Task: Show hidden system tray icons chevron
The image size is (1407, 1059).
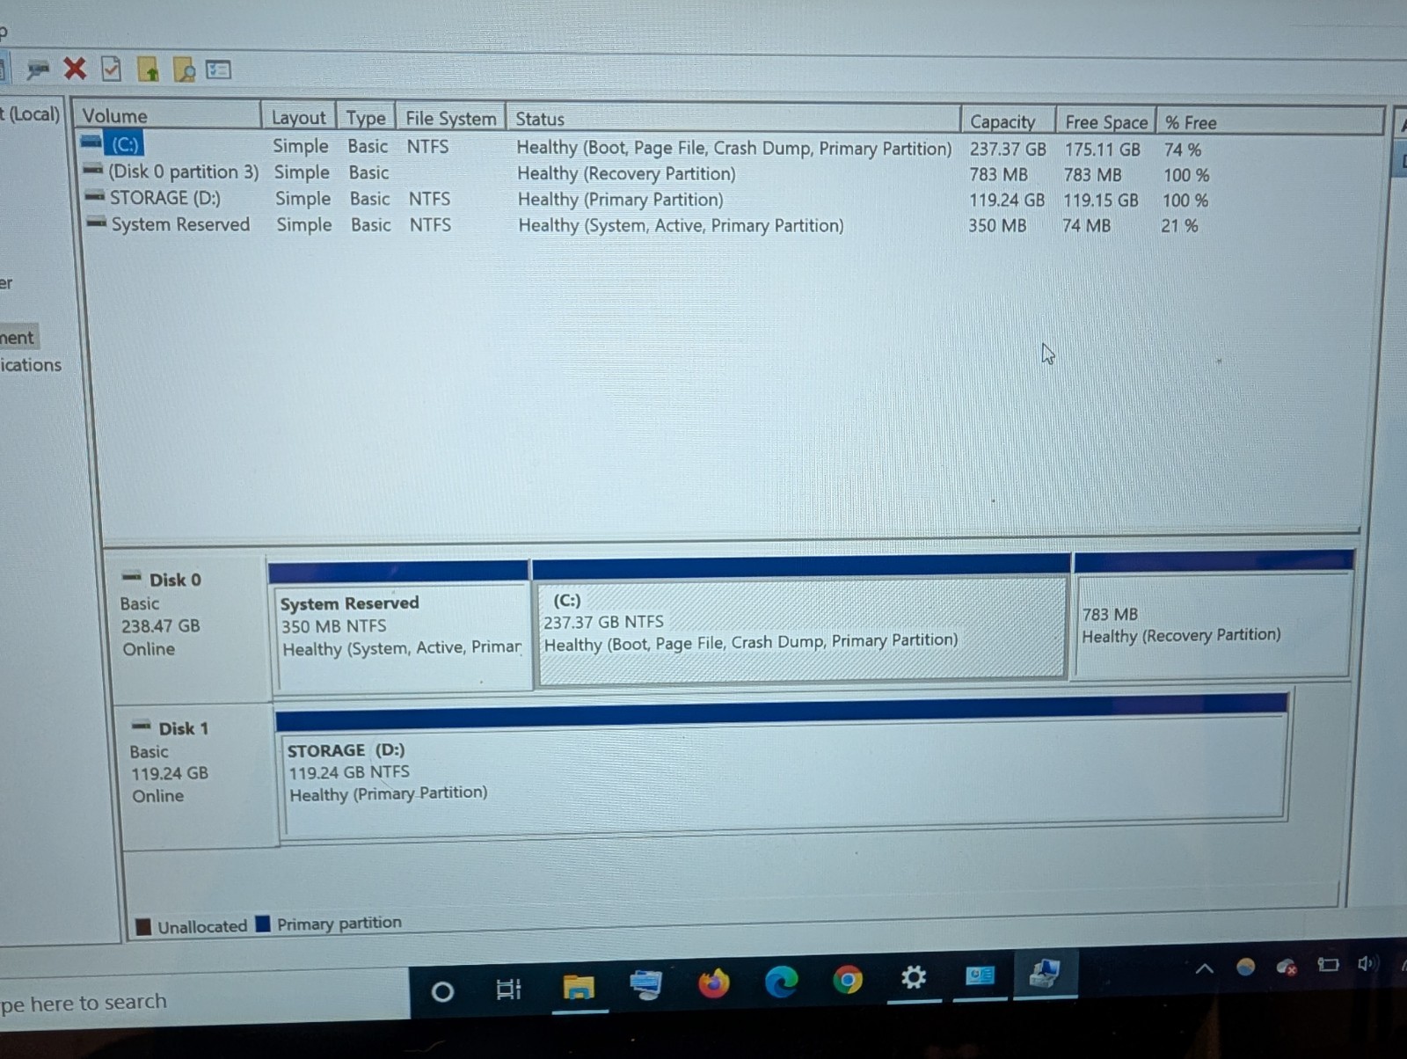Action: [x=1205, y=968]
